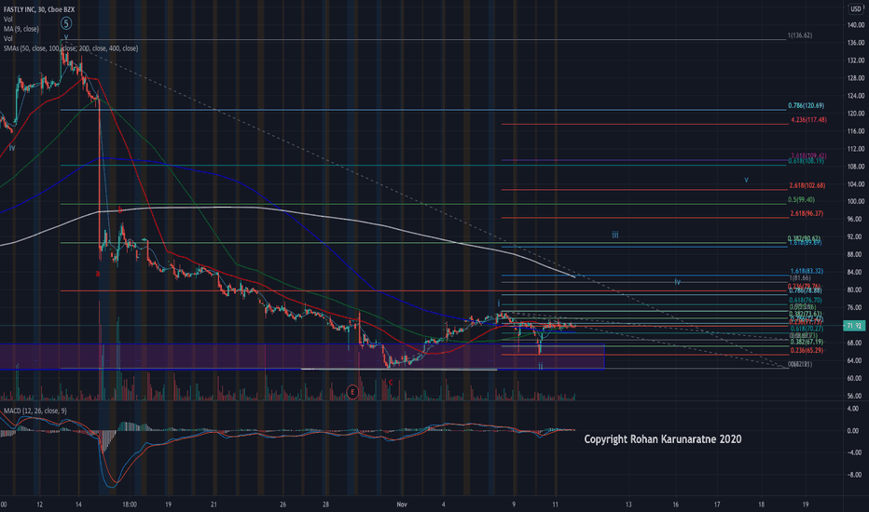Click the -4.00 MACD axis label

click(853, 452)
